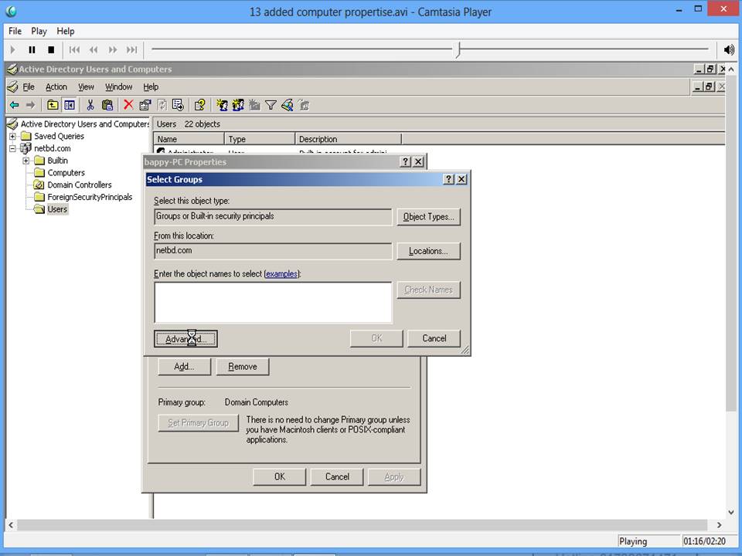Screen dimensions: 742x556
Task: Click the horizontal scrollbar right arrow
Action: [720, 525]
